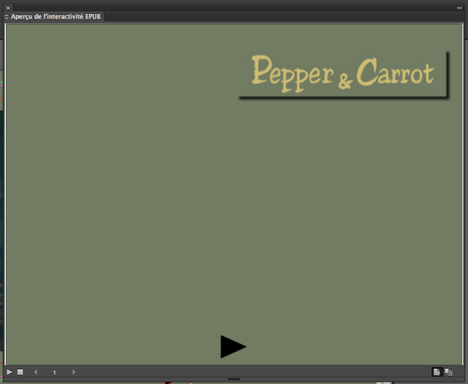This screenshot has height=384, width=468.
Task: Set preview document mode stacked-pages icon
Action: pos(448,372)
